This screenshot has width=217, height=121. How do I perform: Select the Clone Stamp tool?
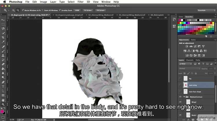(3, 55)
